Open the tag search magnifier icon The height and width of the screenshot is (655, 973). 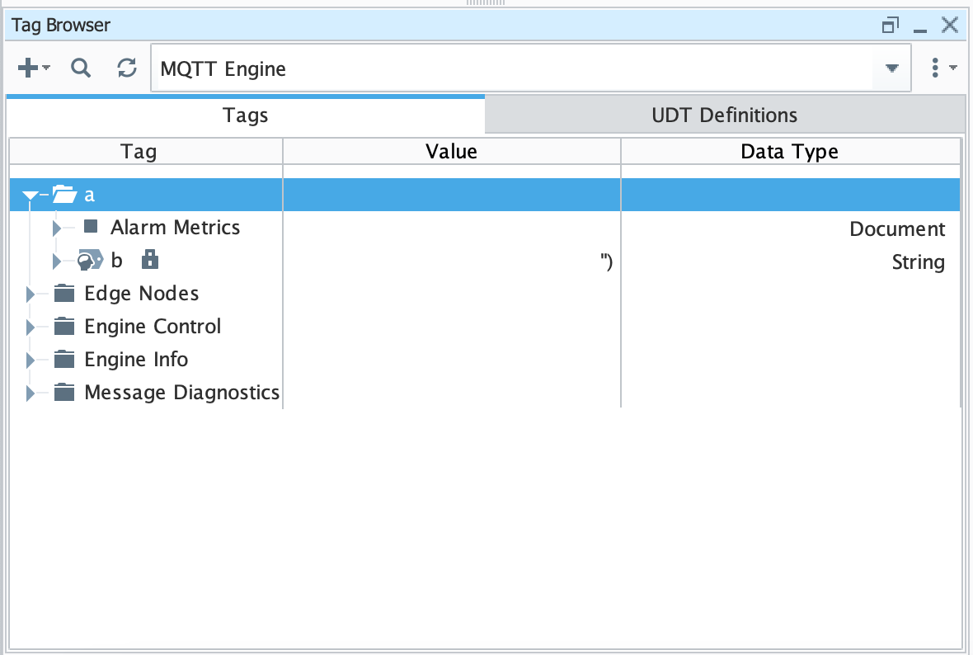[x=80, y=68]
